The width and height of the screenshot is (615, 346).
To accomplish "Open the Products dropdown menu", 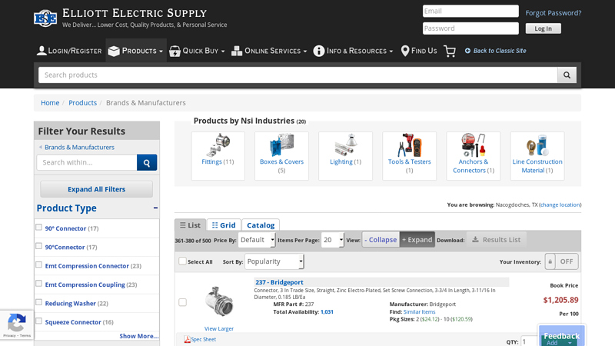I will [x=136, y=51].
